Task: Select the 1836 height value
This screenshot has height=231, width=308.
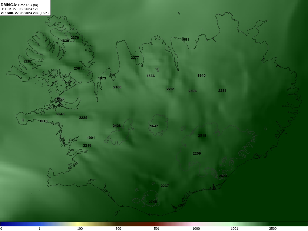Action: (x=151, y=76)
